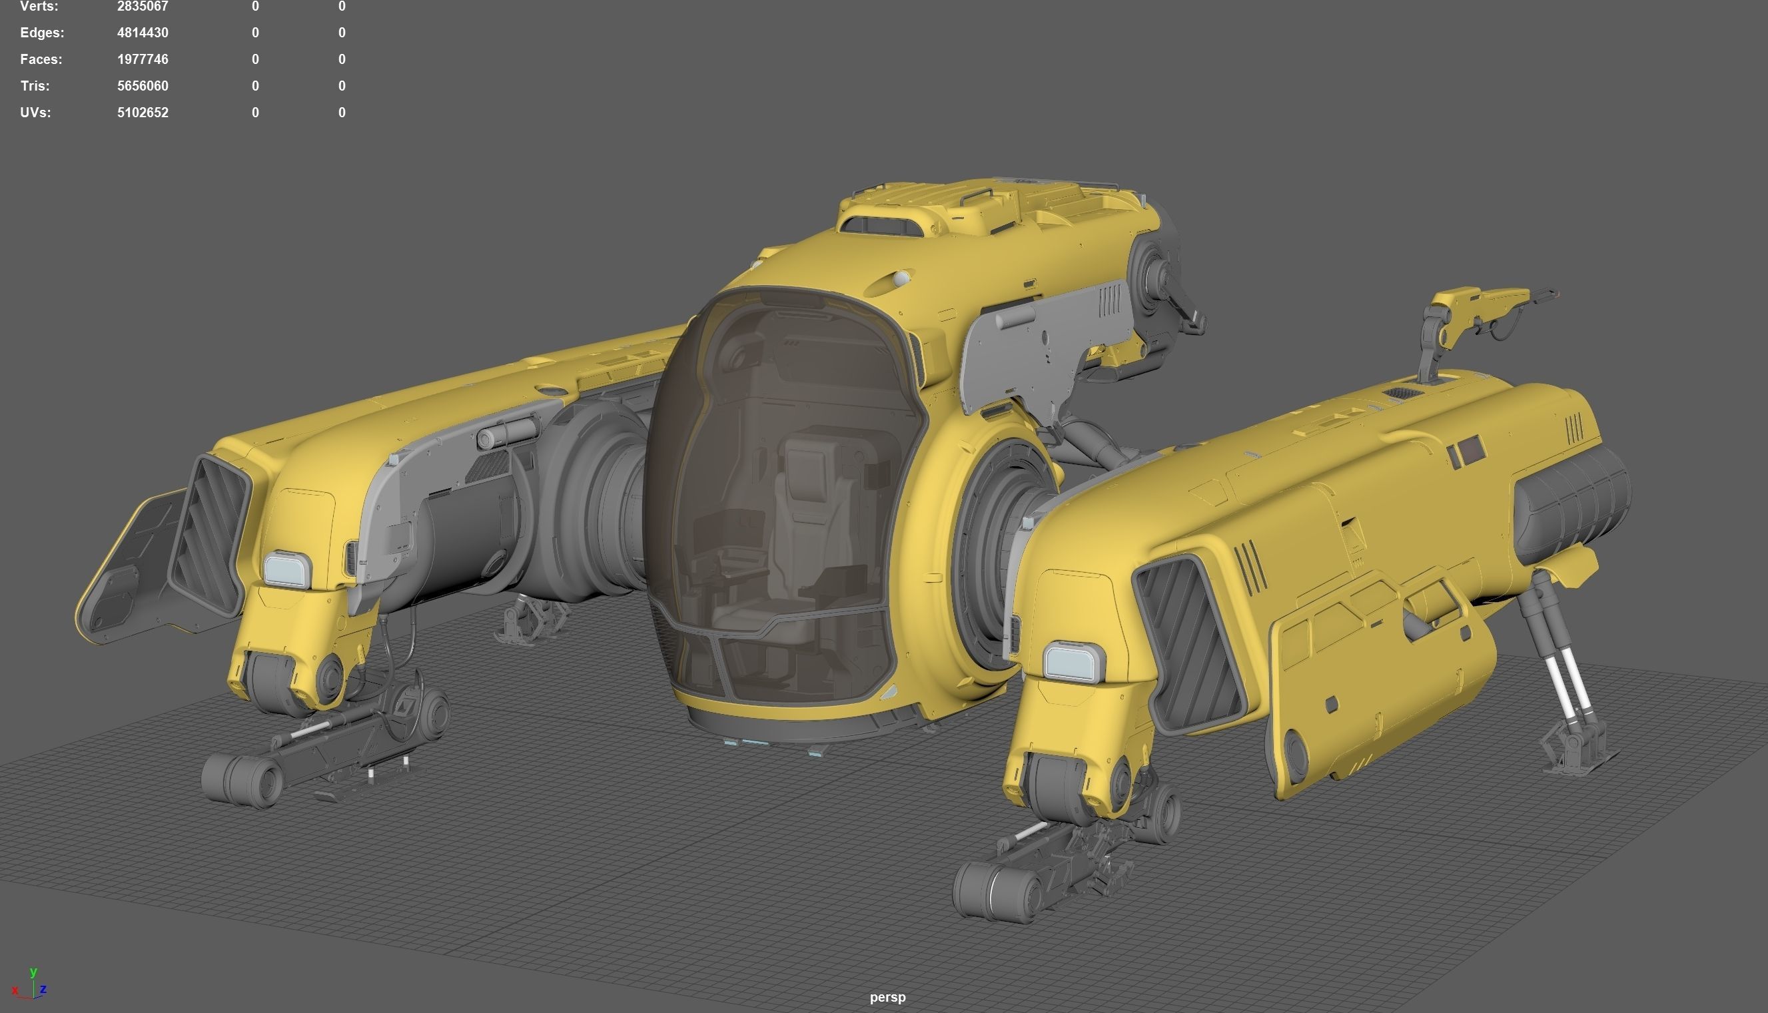Click the persp camera label
This screenshot has height=1013, width=1768.
887,997
